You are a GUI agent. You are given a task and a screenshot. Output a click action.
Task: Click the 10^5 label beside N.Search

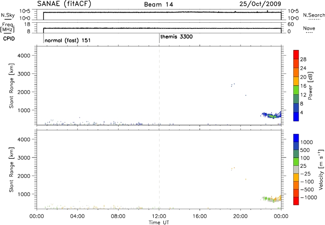point(293,11)
